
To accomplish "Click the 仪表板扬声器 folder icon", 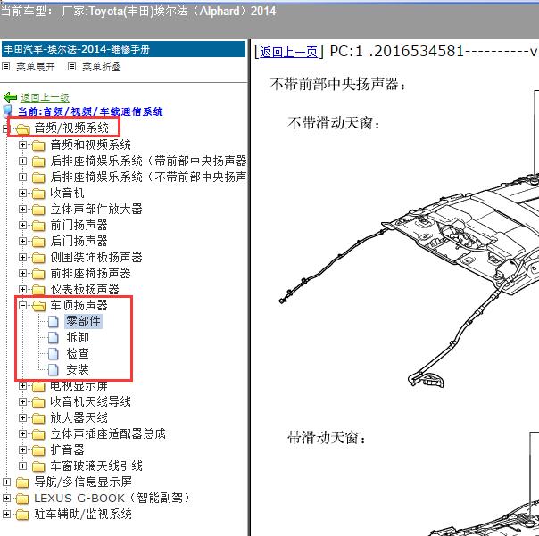I will [x=38, y=290].
